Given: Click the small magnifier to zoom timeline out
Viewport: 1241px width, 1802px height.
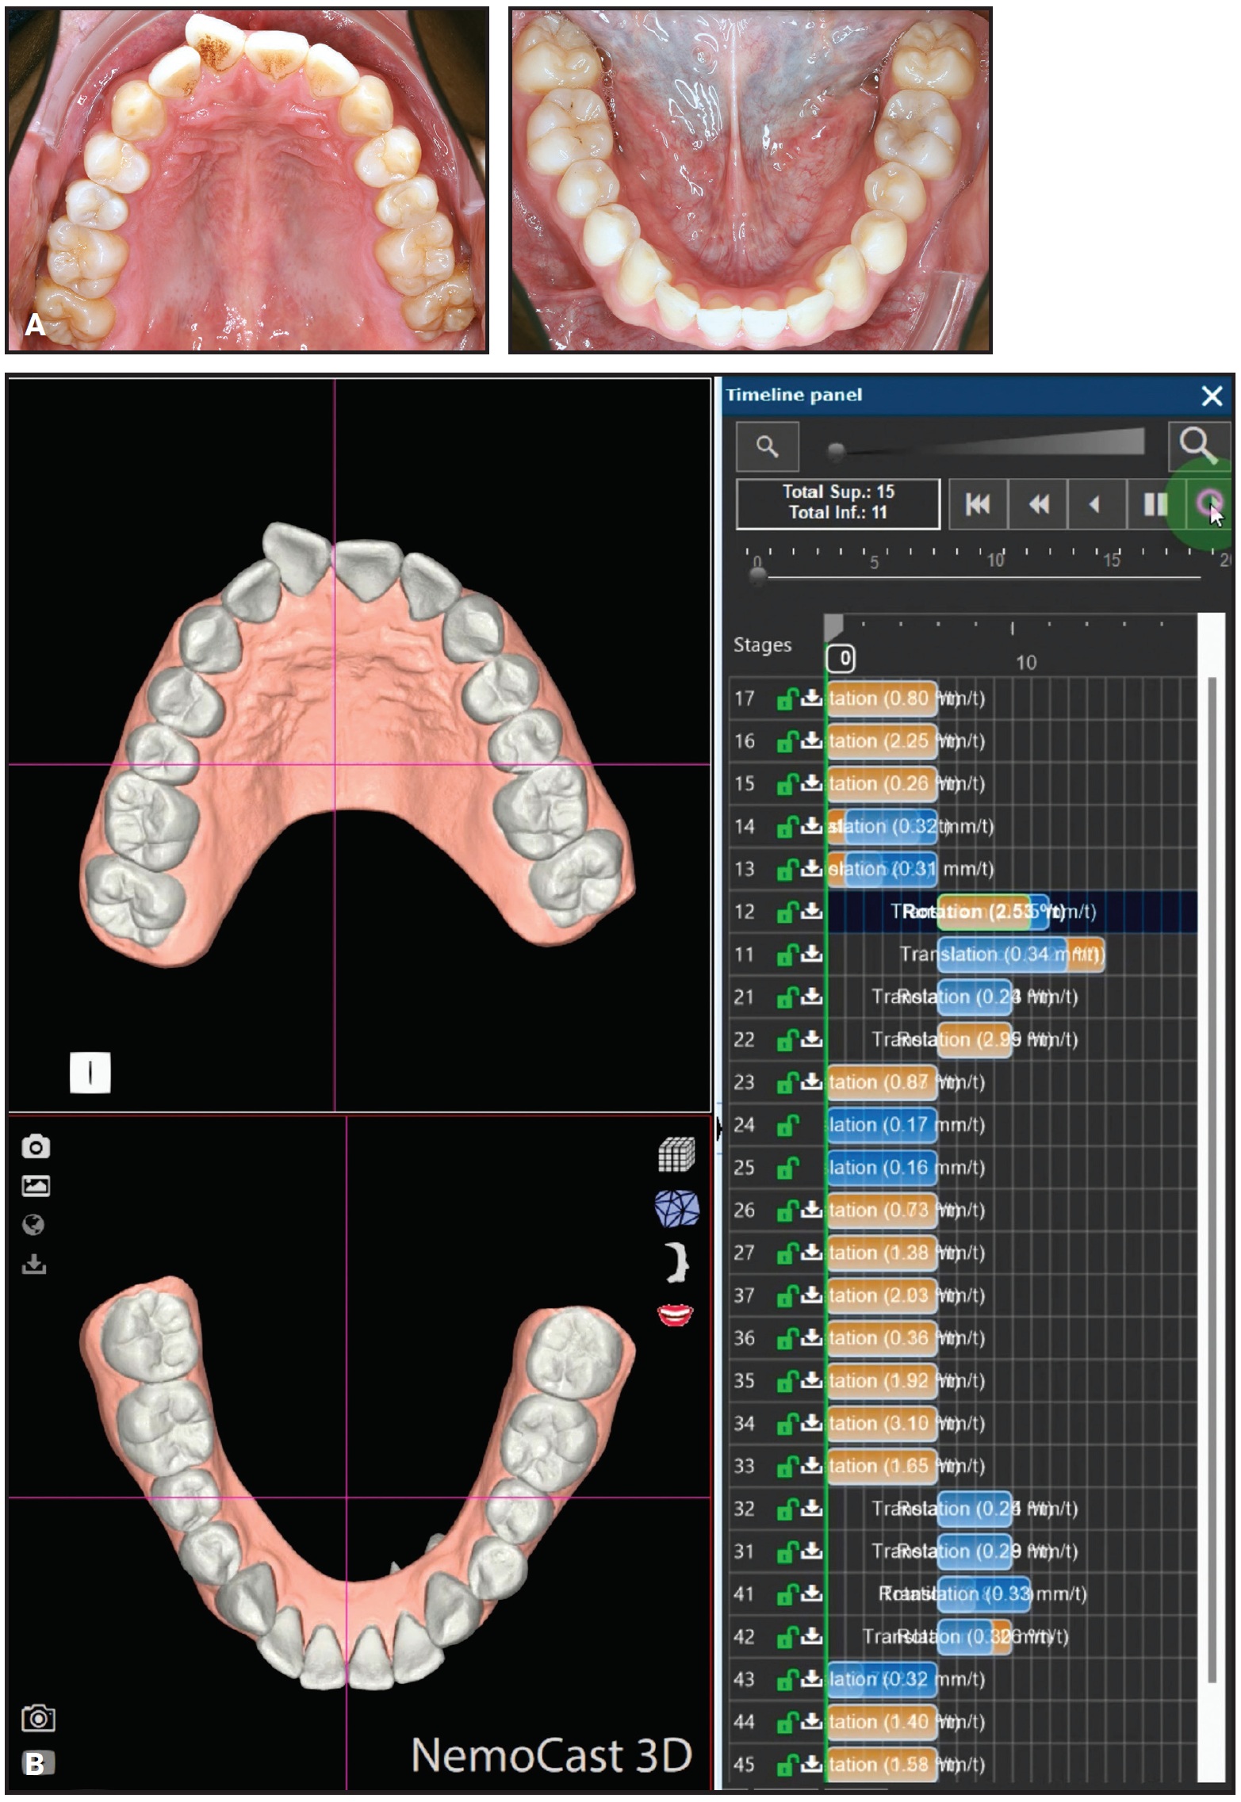Looking at the screenshot, I should pos(767,446).
